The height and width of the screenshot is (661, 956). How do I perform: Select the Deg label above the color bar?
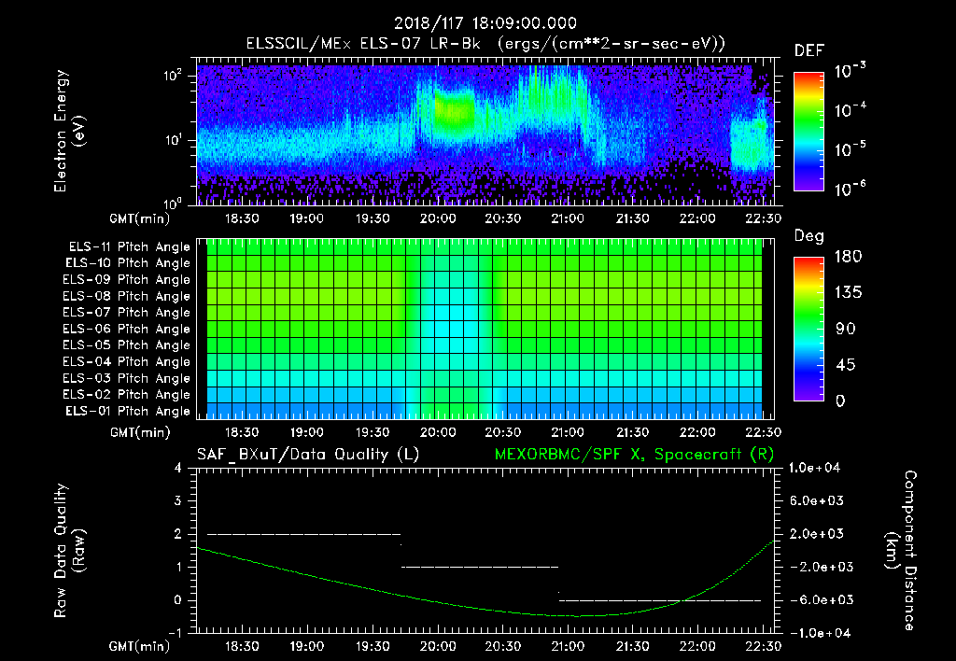coord(808,236)
